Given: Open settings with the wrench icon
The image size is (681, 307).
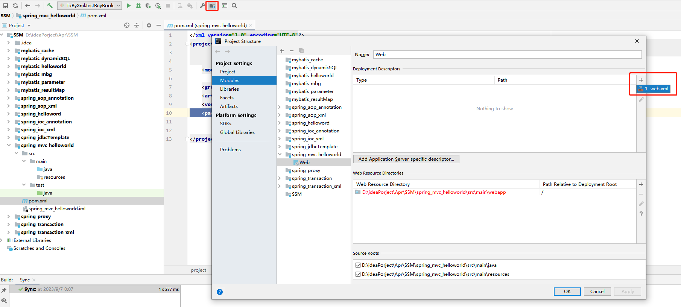Looking at the screenshot, I should coord(202,6).
